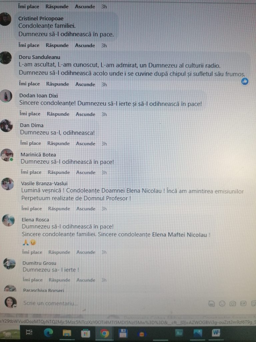Viewport: 256px width, 342px height.
Task: Open Google Chrome from the taskbar
Action: [104, 333]
